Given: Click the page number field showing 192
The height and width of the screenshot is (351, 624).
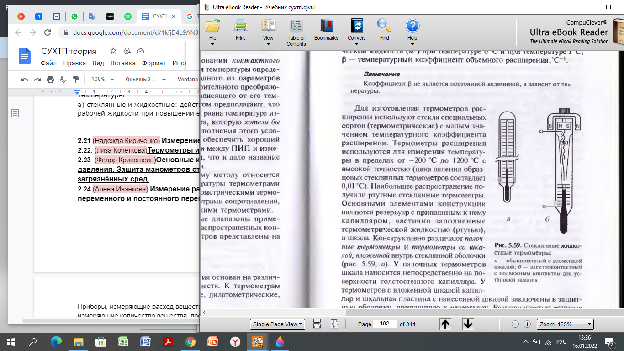Looking at the screenshot, I should [x=385, y=324].
